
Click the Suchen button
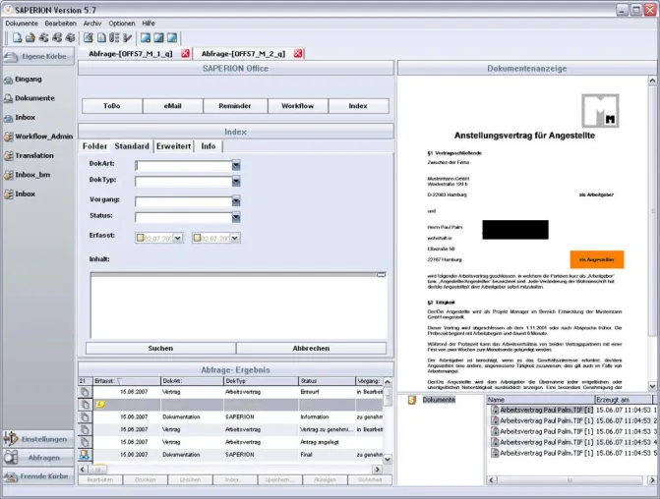(160, 348)
